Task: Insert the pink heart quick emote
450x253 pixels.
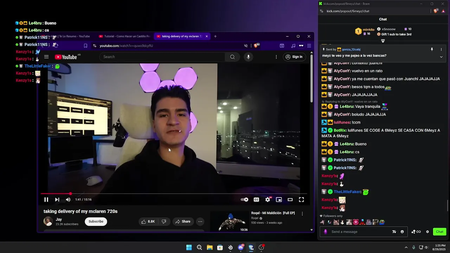Action: point(356,222)
